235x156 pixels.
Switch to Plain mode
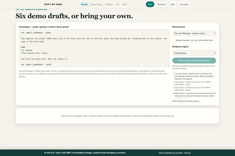click(150, 4)
